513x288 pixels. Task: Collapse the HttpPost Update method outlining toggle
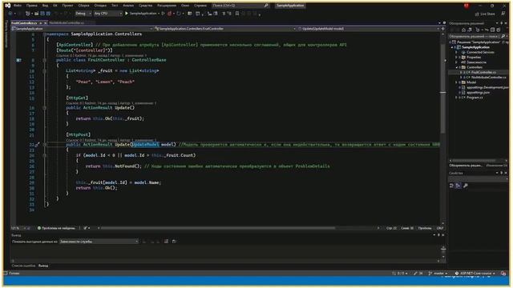point(45,144)
